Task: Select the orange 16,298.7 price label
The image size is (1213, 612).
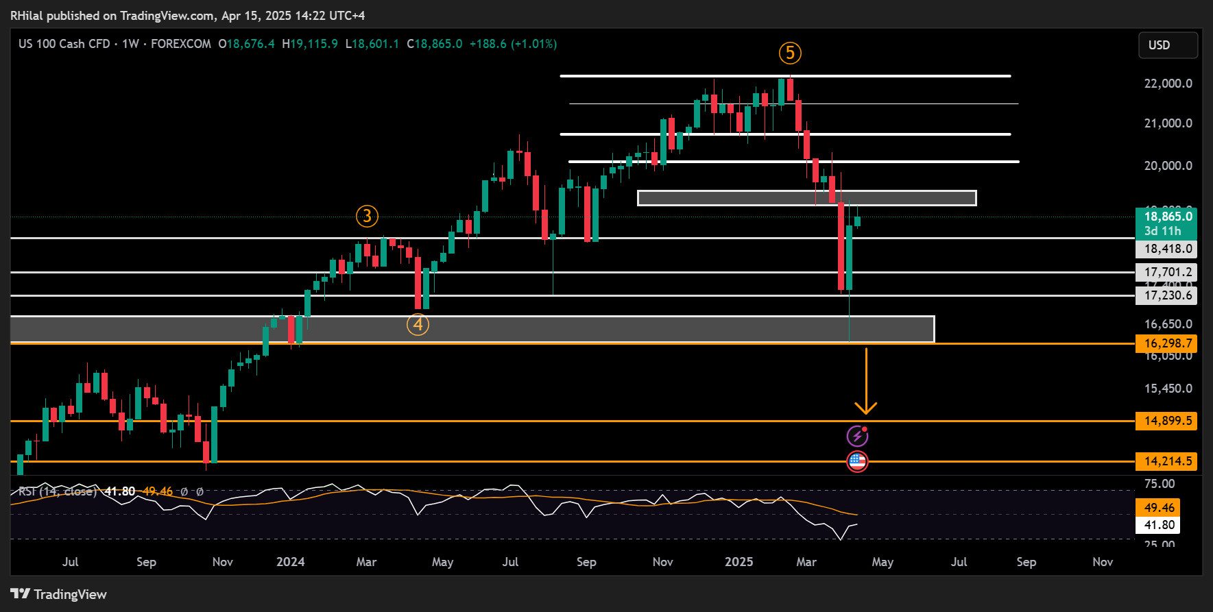Action: click(x=1166, y=343)
